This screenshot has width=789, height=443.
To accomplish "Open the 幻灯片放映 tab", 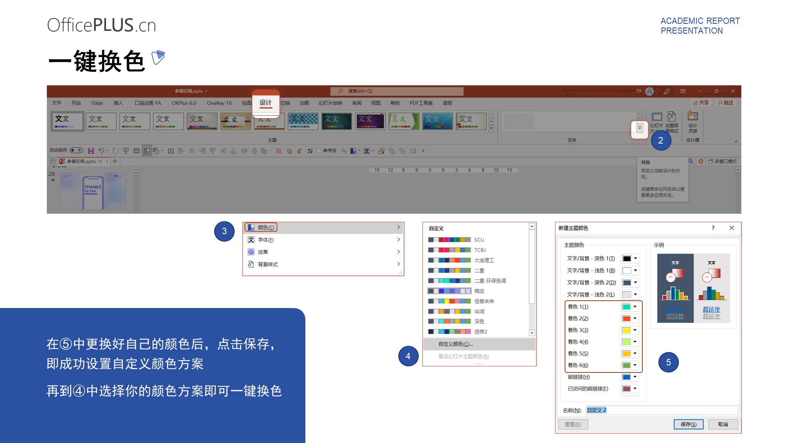I will [330, 103].
